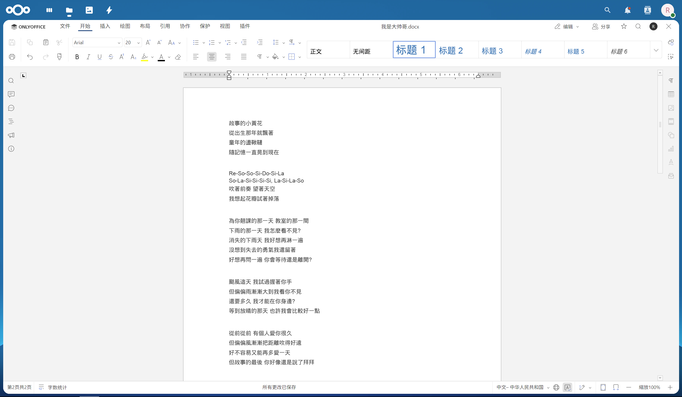Open Nextcloud Files app icon
The width and height of the screenshot is (682, 397).
coord(69,10)
